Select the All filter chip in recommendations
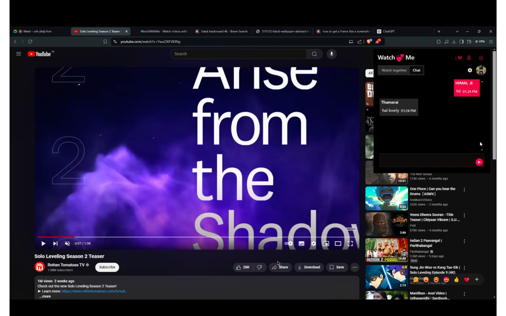Image resolution: width=506 pixels, height=316 pixels. [370, 73]
